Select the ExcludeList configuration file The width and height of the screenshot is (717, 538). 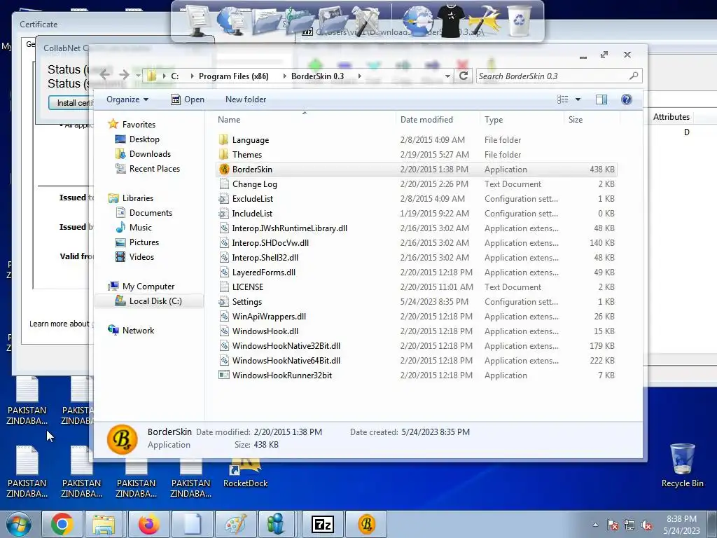tap(252, 198)
